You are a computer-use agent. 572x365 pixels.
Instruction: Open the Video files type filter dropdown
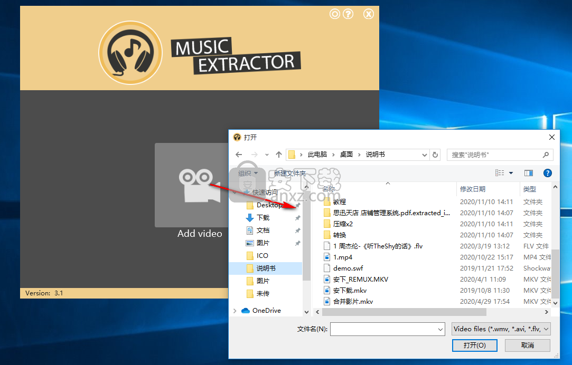[x=501, y=329]
